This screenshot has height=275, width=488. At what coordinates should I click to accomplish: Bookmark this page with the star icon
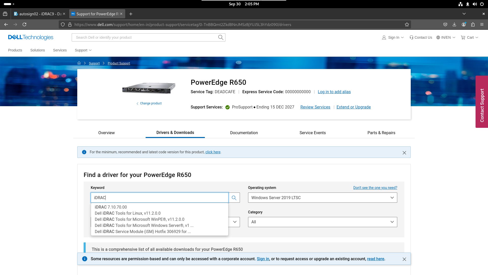click(x=407, y=24)
